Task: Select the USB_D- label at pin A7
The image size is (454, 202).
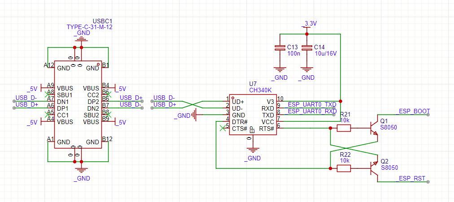Action: pos(26,98)
